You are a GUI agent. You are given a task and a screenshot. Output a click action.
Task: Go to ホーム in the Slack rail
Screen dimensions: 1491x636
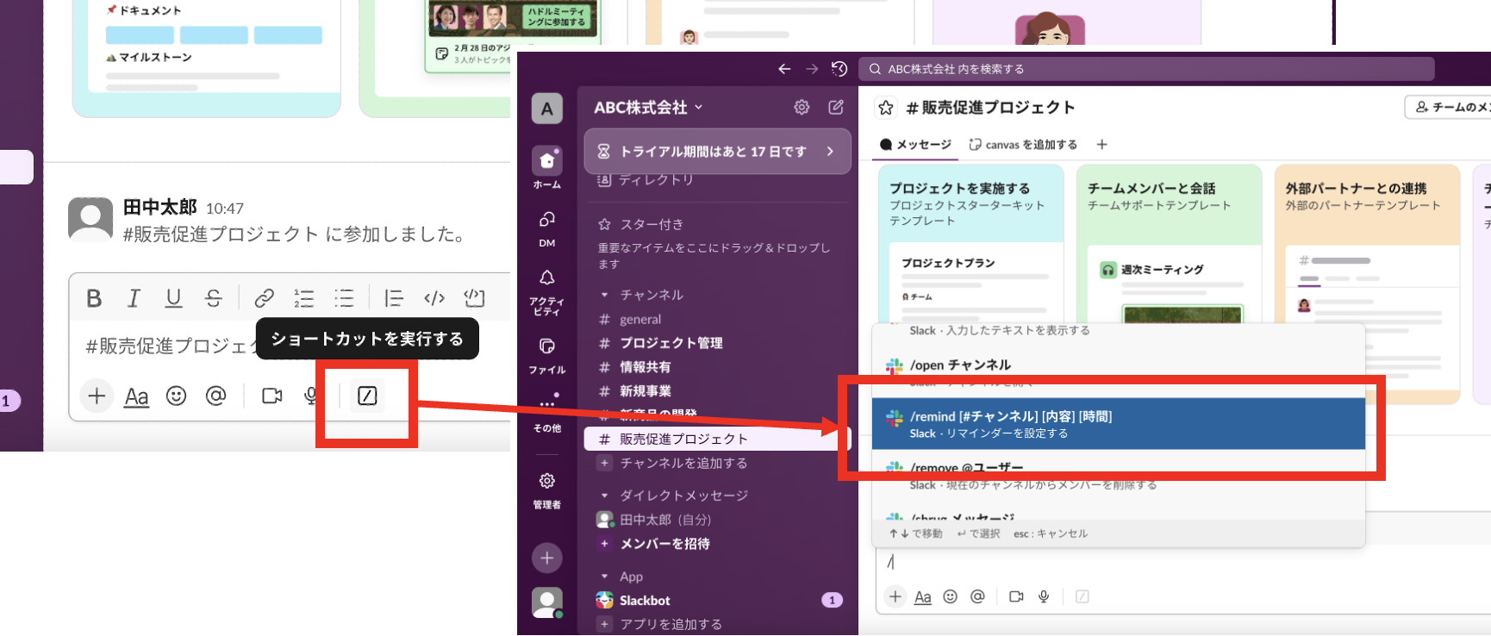[x=546, y=167]
